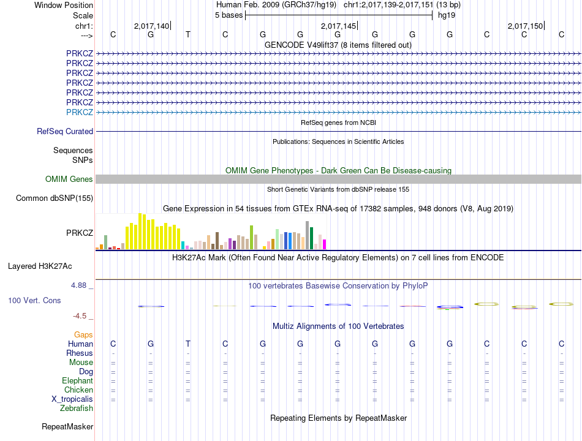Click Repeating Elements by RepeatMasker title
The image size is (582, 441).
338,418
